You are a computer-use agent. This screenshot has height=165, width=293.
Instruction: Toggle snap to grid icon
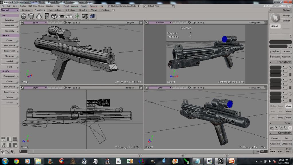click(x=290, y=128)
